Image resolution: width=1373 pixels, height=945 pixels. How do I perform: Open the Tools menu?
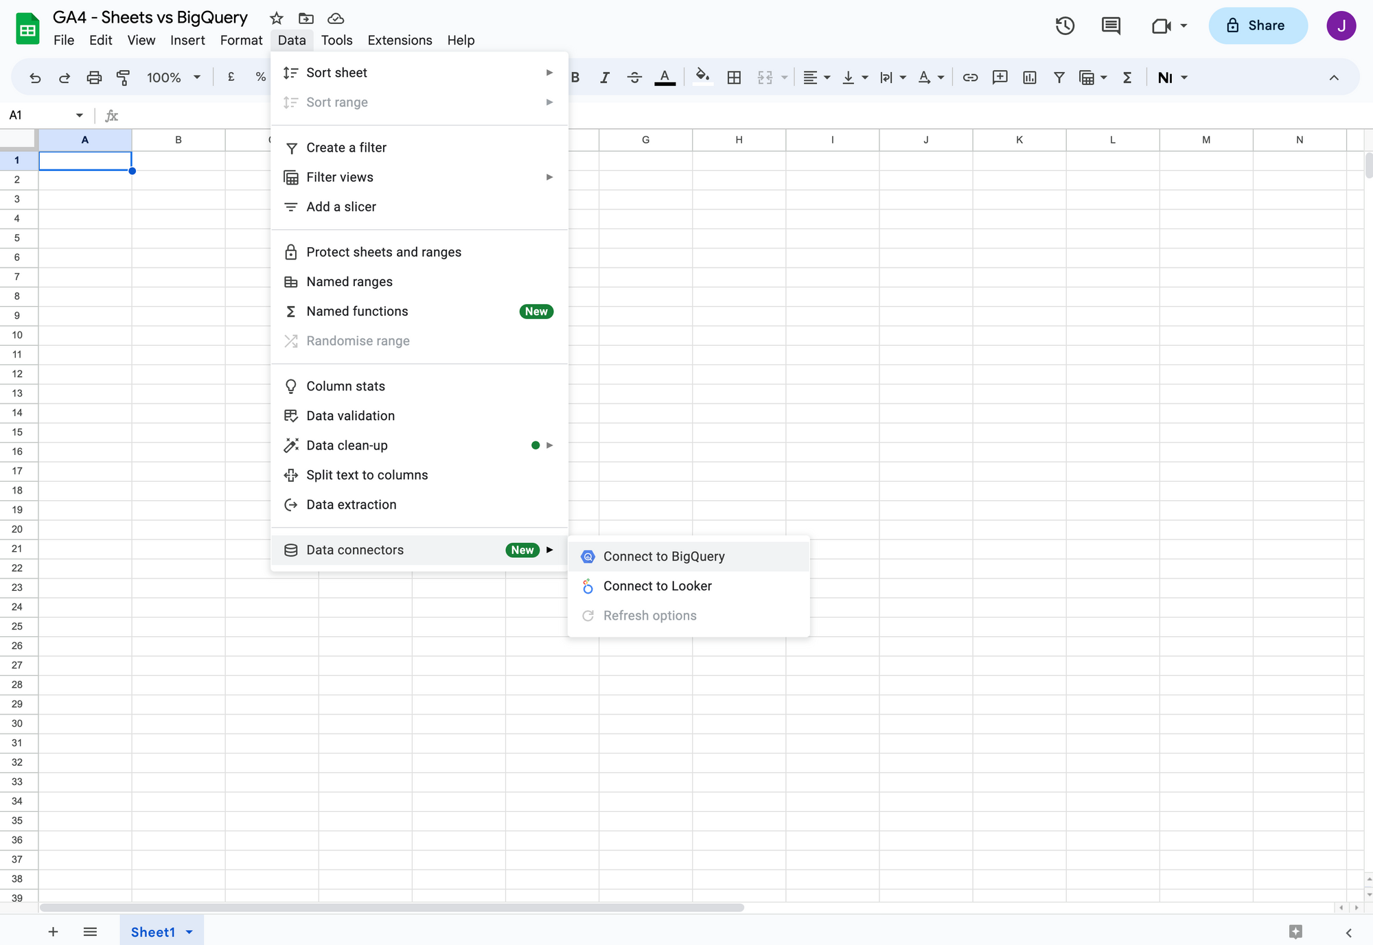(x=336, y=40)
